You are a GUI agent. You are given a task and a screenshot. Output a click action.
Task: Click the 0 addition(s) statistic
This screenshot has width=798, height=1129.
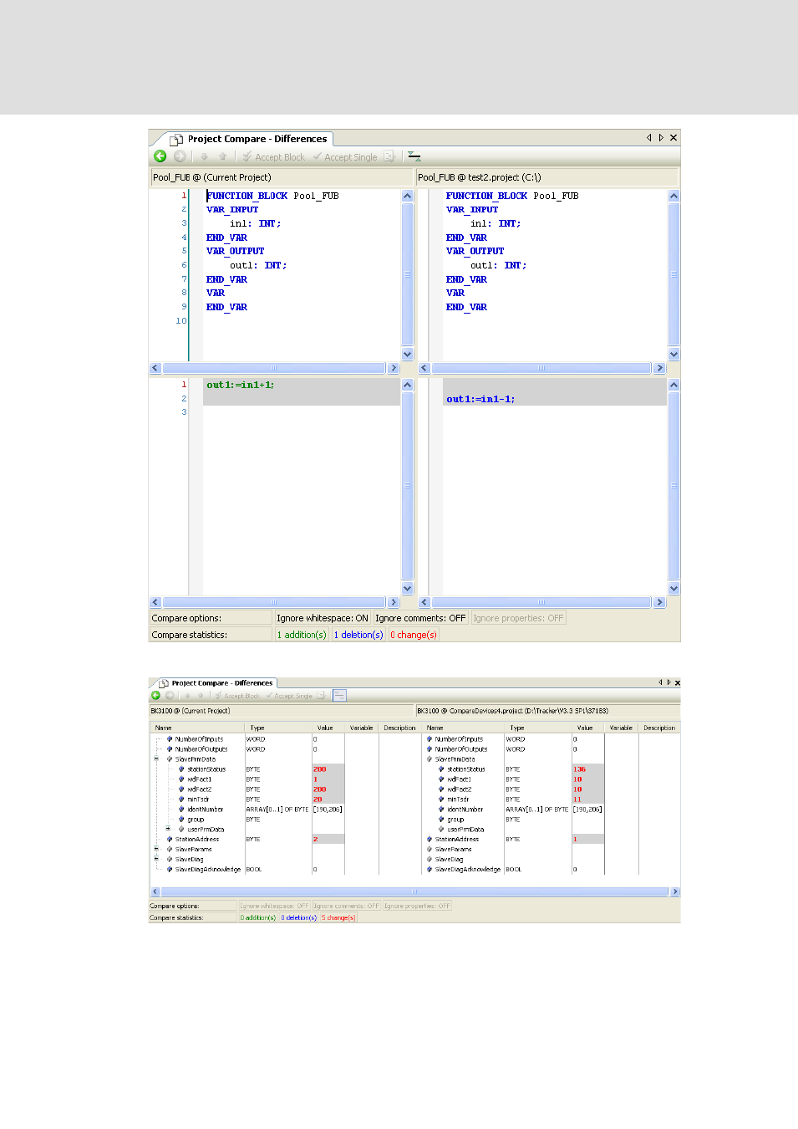point(258,917)
